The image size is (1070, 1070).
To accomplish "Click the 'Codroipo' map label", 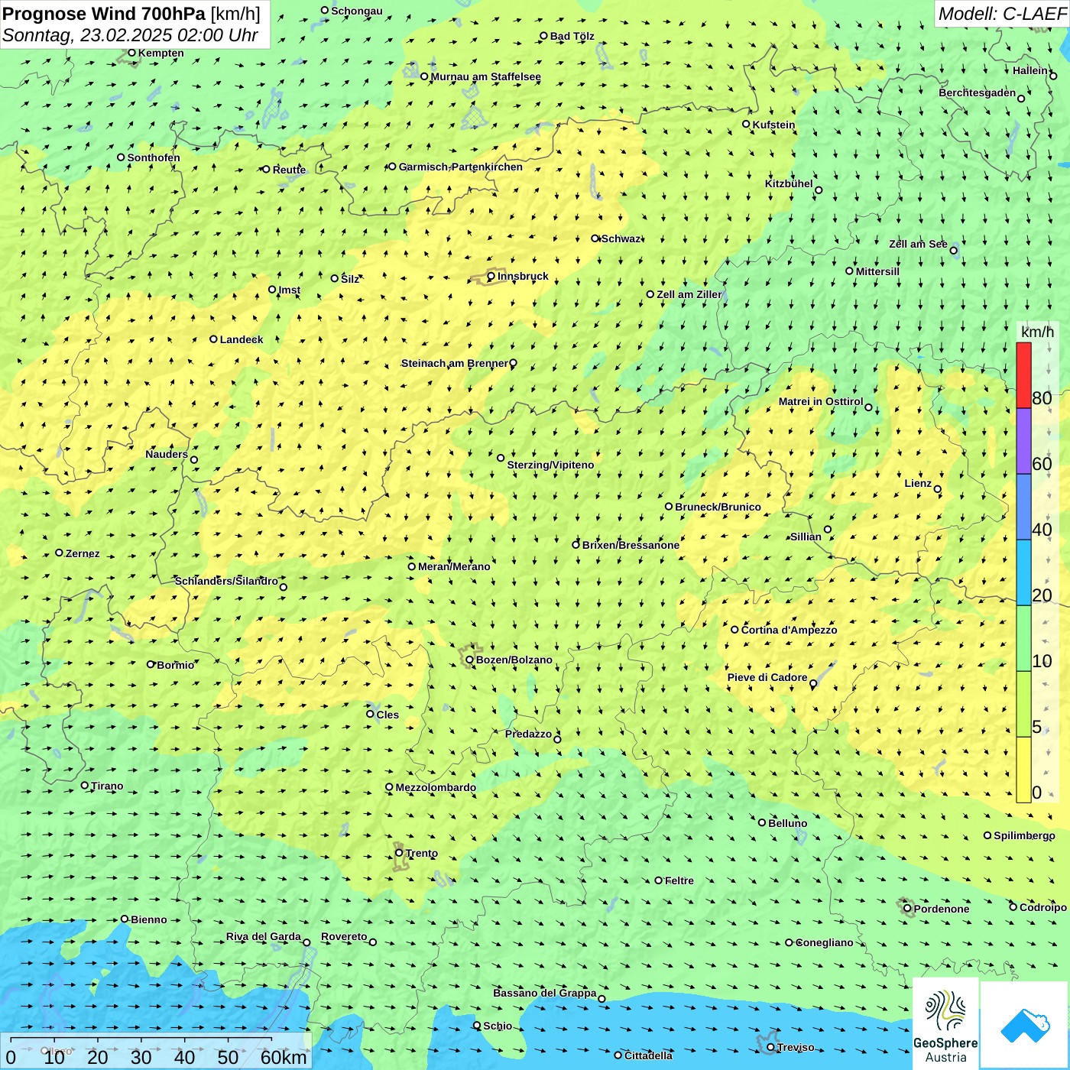I will tap(1043, 907).
